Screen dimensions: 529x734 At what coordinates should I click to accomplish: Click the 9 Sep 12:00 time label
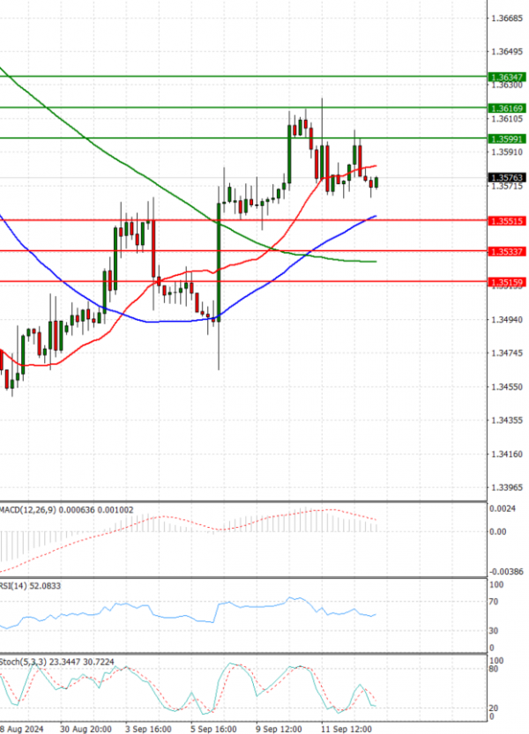coord(279,730)
